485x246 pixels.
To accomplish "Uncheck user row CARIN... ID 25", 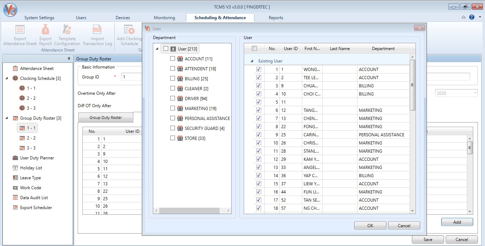I will click(259, 135).
